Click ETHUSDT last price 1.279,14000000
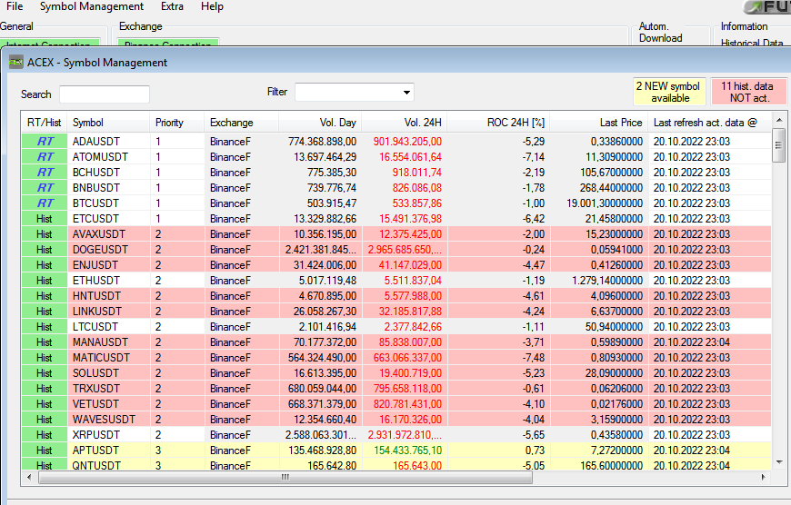Viewport: 791px width, 505px height. [x=606, y=281]
